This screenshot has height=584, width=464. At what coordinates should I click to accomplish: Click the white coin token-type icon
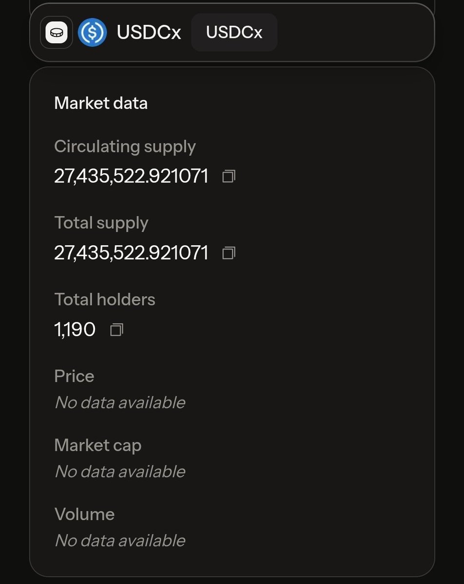(x=57, y=33)
